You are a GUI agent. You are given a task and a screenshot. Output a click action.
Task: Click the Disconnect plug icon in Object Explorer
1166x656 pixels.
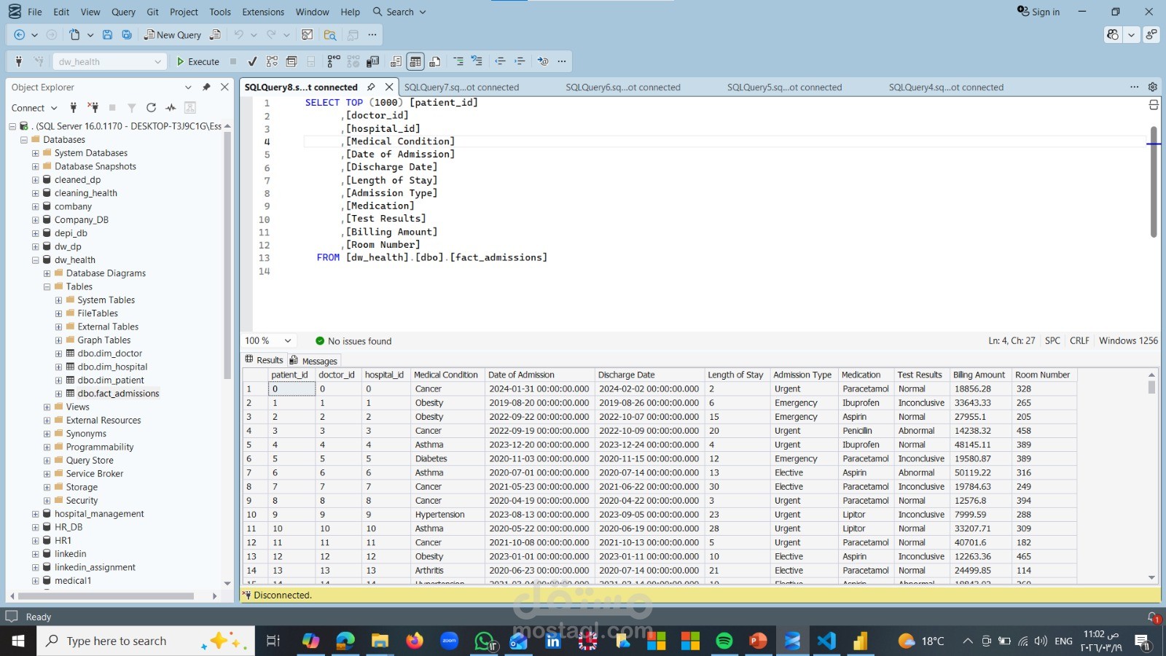(x=93, y=108)
